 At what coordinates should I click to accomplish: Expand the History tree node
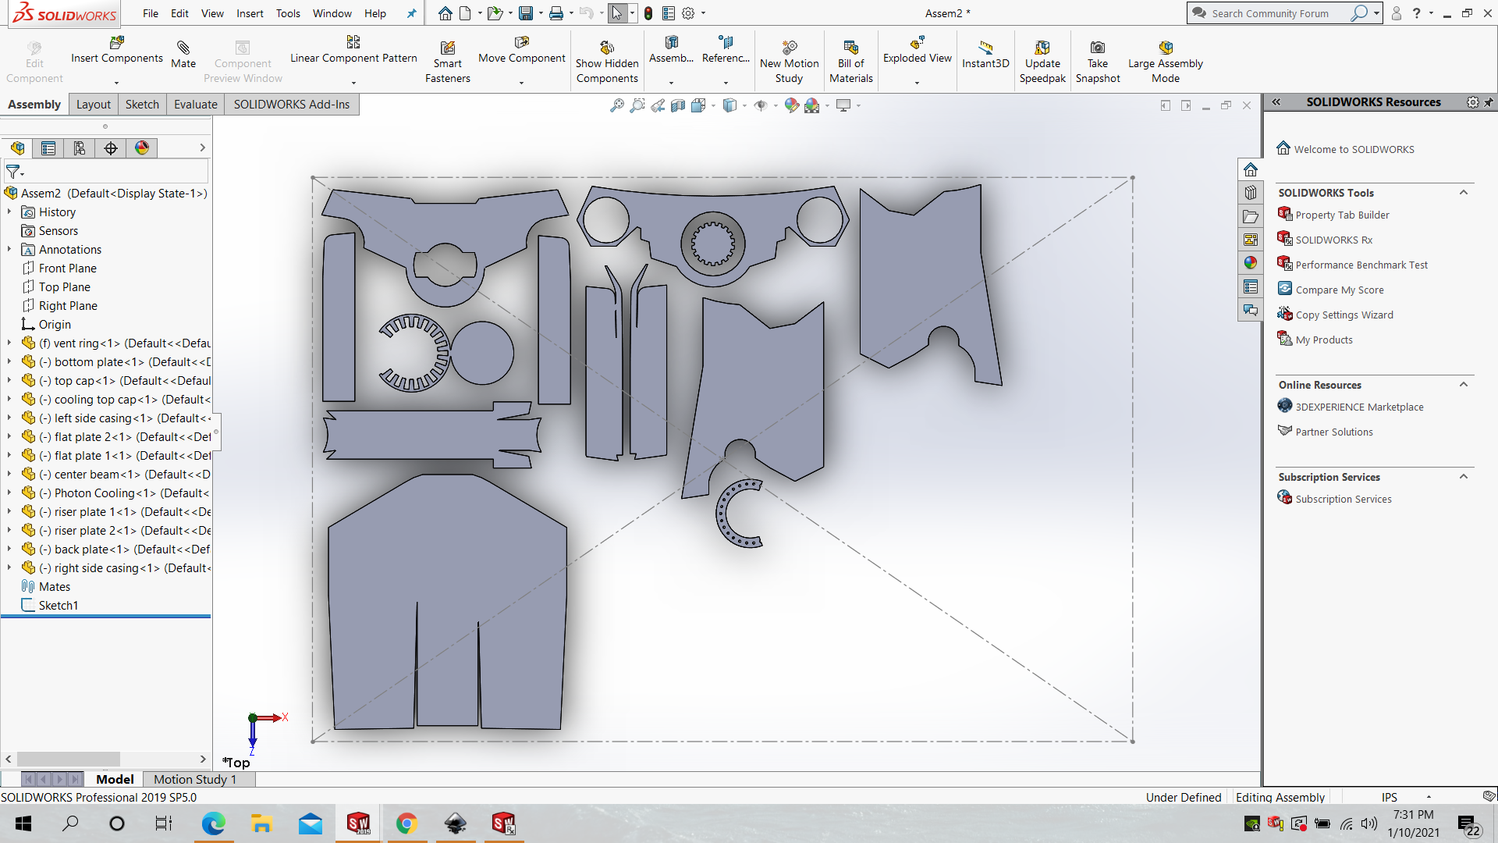tap(9, 212)
